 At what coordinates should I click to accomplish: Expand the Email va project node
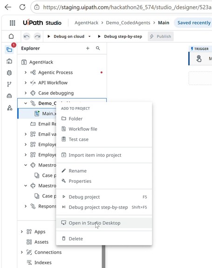[26, 134]
